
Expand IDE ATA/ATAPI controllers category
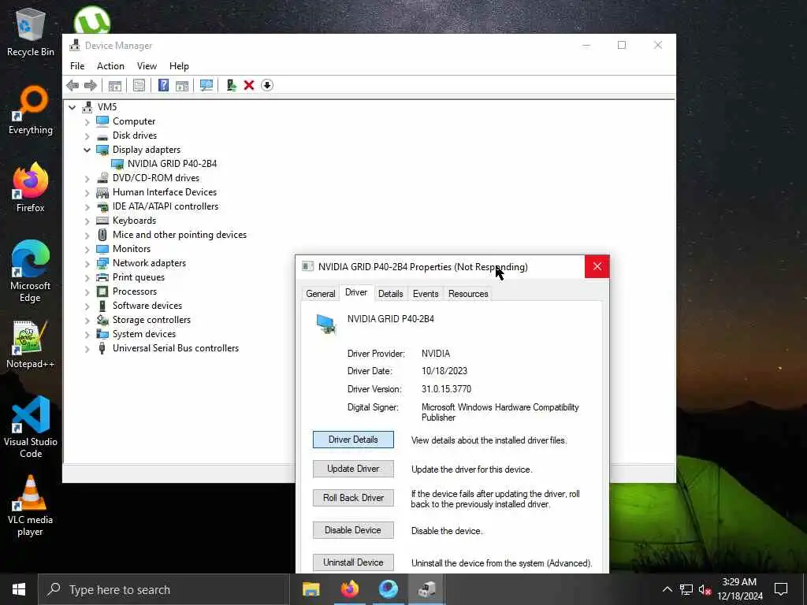(x=87, y=207)
